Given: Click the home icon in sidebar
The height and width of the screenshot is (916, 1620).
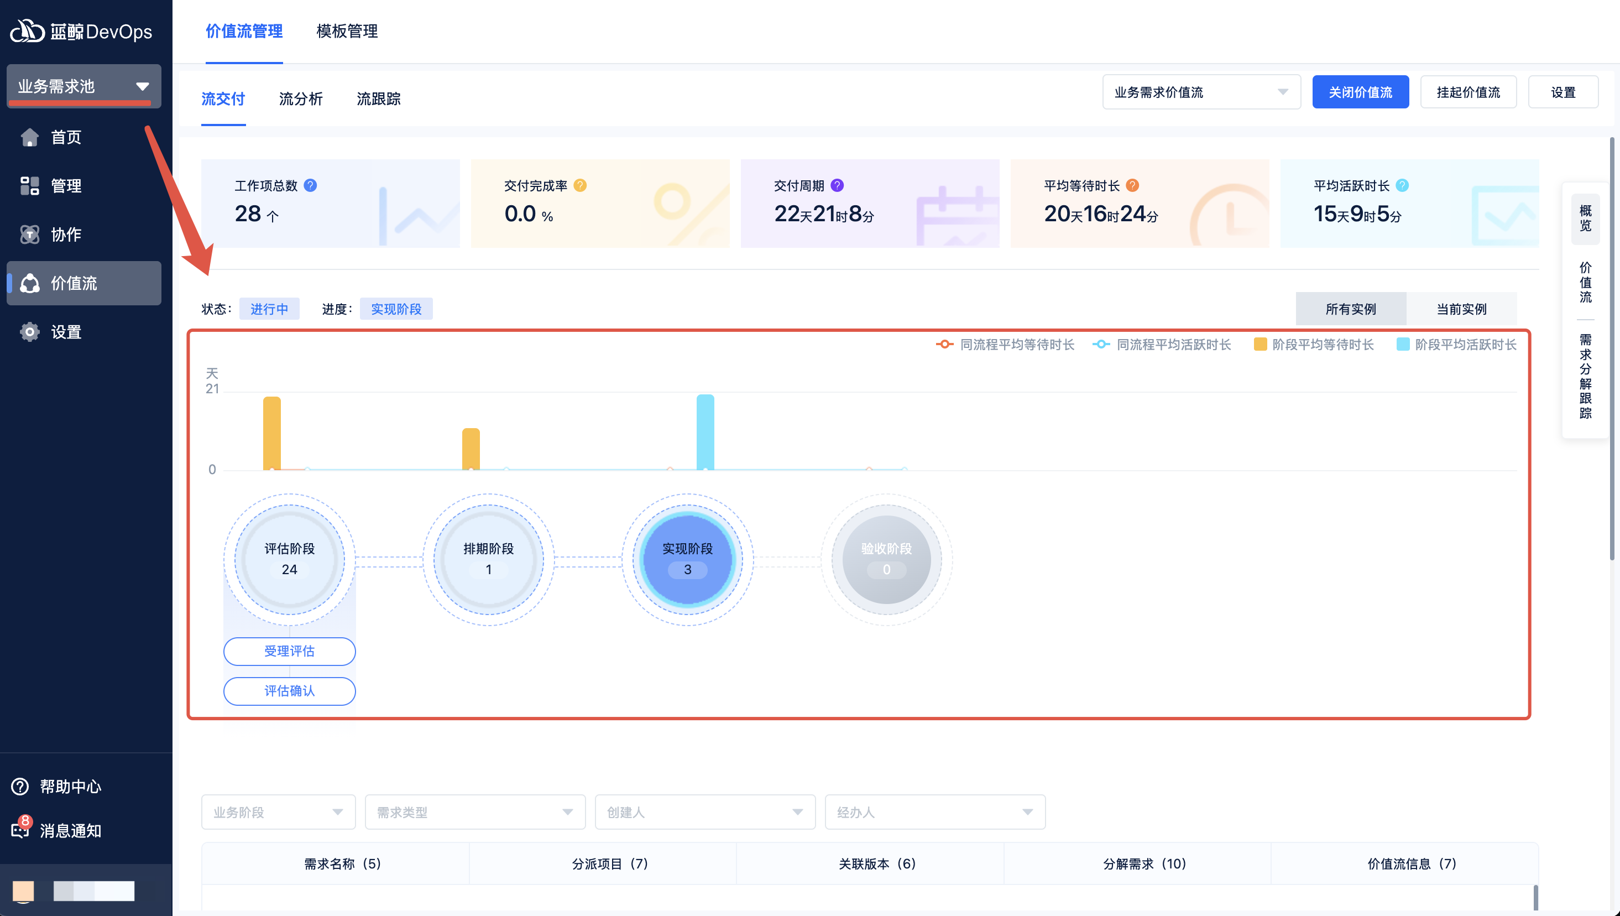Looking at the screenshot, I should tap(29, 137).
